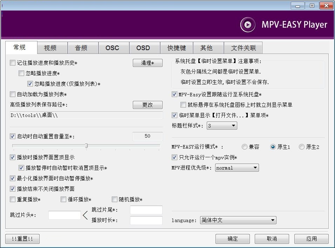Click 更改 to change playlist path

pos(148,105)
